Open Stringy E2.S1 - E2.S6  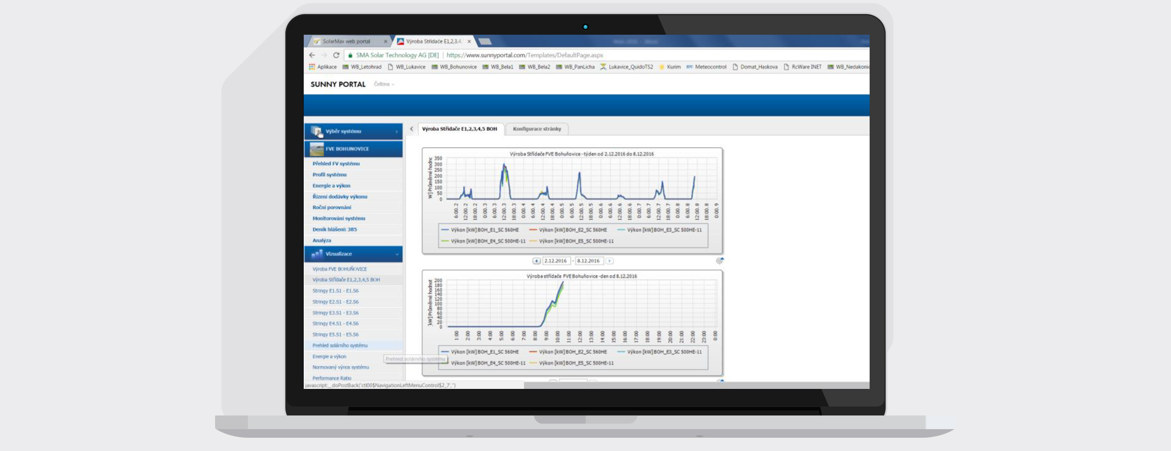pos(335,302)
